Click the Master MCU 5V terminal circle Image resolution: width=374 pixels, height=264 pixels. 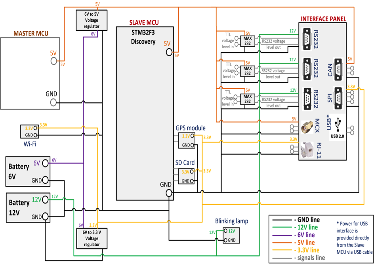point(53,60)
